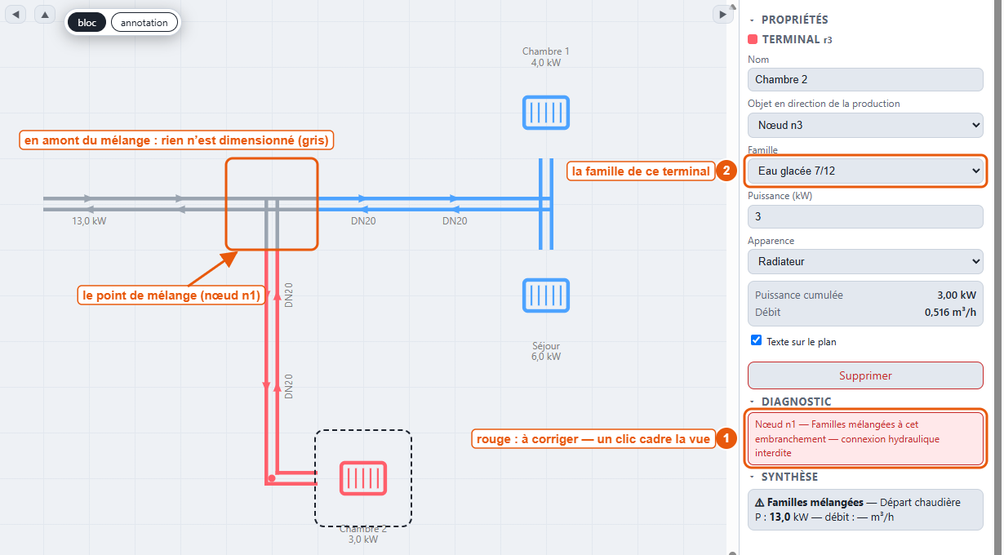Click the red pipe junction dot
Screen dimensions: 1004x555
point(271,478)
